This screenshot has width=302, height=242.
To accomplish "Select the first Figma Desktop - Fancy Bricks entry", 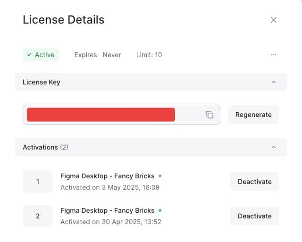I will pyautogui.click(x=107, y=176).
